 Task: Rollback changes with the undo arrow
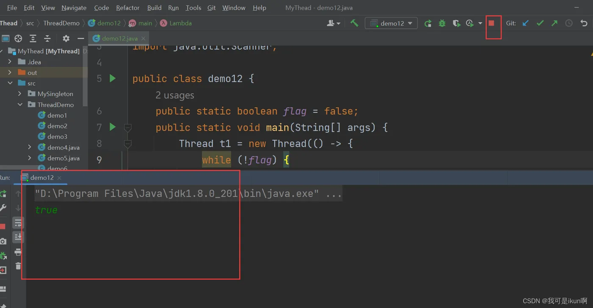click(x=584, y=23)
